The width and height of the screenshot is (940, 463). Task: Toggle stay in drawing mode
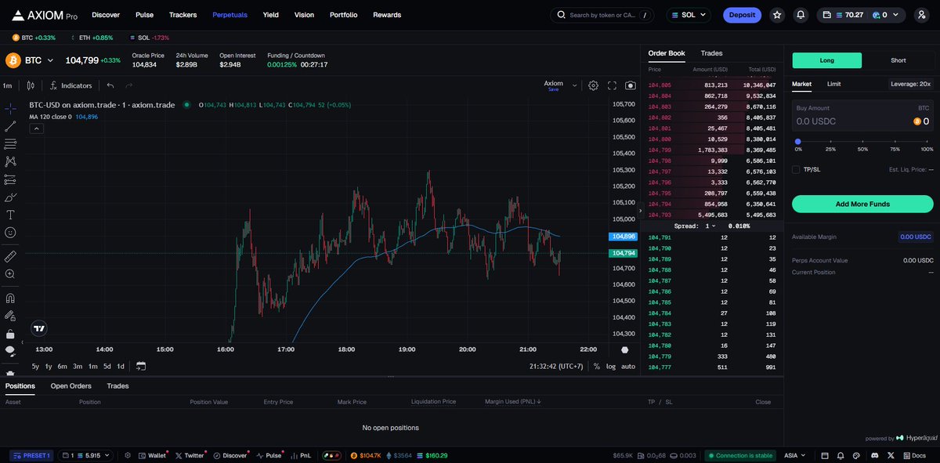click(10, 316)
